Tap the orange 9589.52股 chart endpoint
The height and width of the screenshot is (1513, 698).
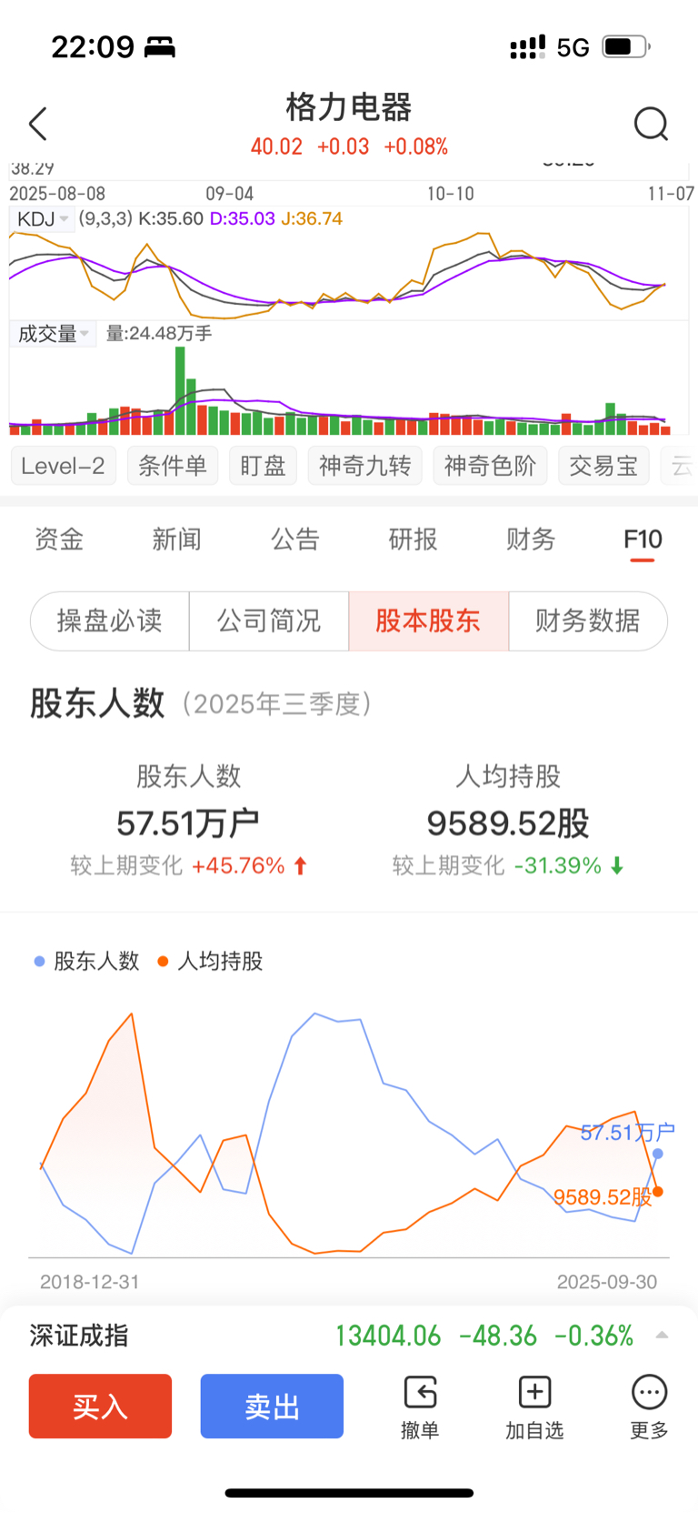(x=658, y=1192)
